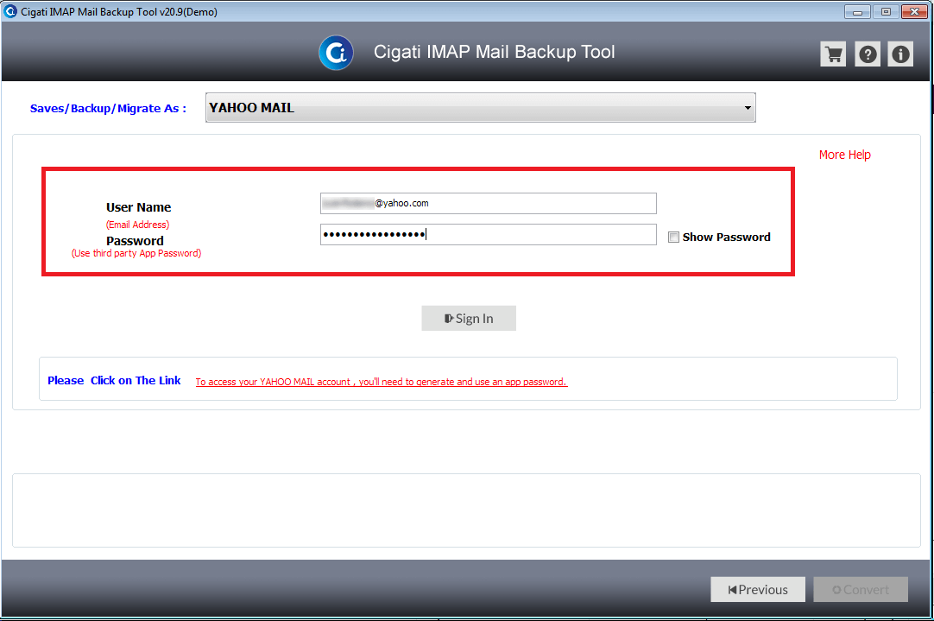Click the '(Use third party App Password)' note

click(x=136, y=253)
